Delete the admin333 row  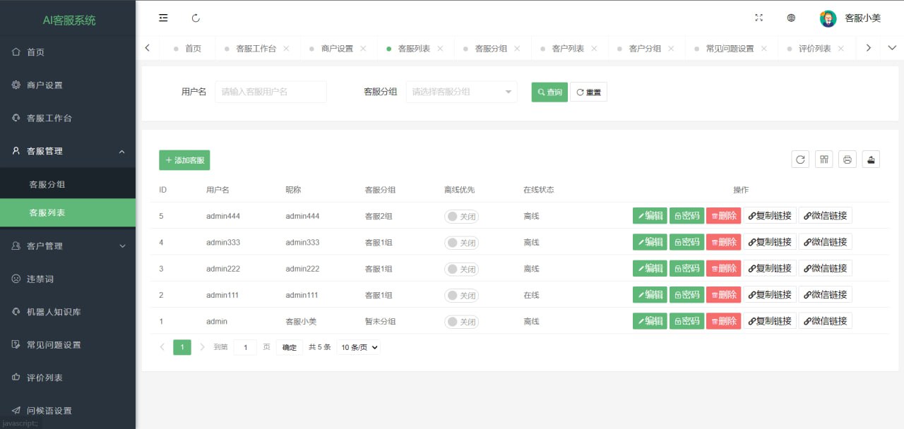click(723, 242)
